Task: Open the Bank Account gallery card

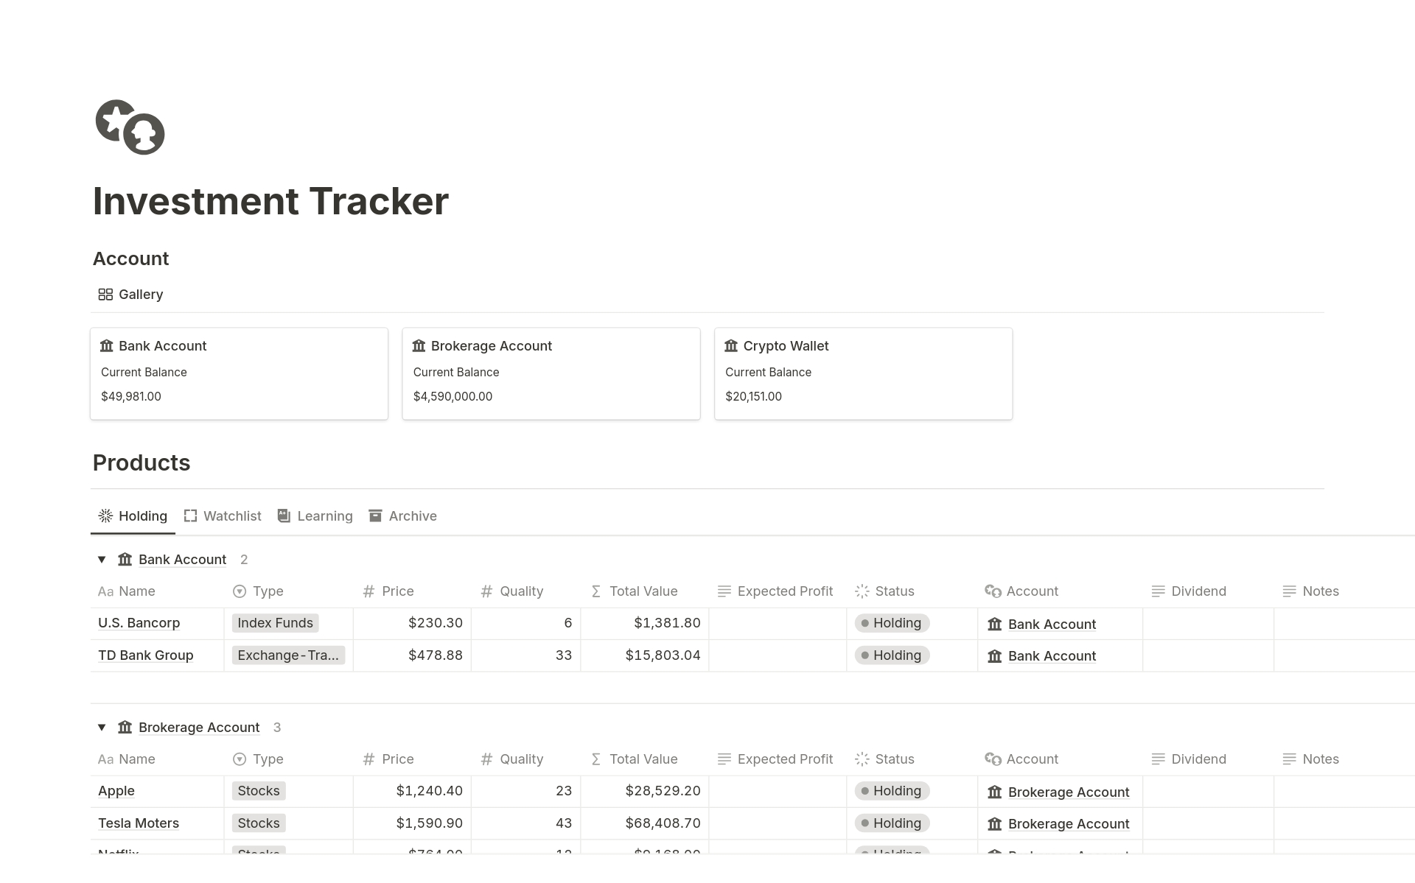Action: point(239,373)
